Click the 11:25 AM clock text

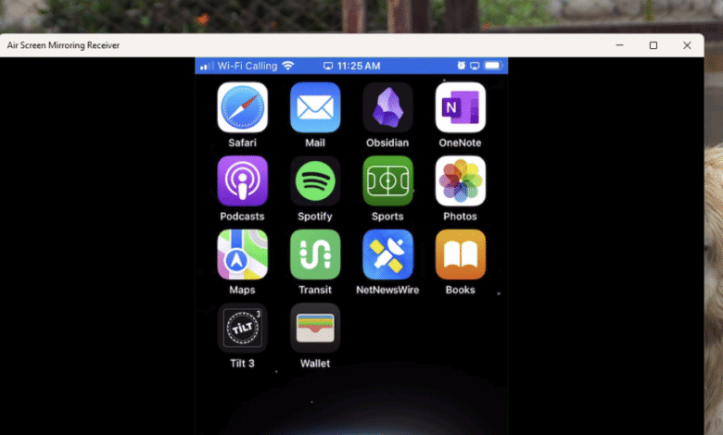tap(359, 66)
